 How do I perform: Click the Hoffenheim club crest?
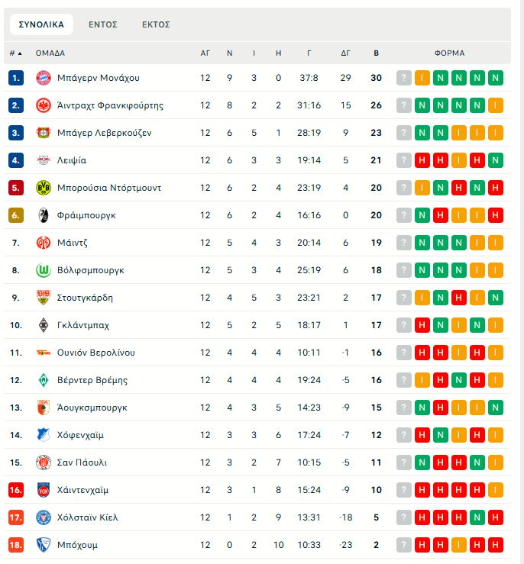(x=43, y=435)
